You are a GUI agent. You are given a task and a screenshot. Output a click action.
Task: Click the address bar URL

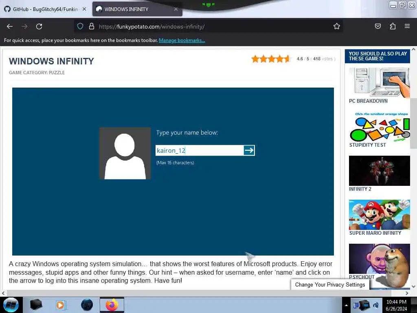151,26
